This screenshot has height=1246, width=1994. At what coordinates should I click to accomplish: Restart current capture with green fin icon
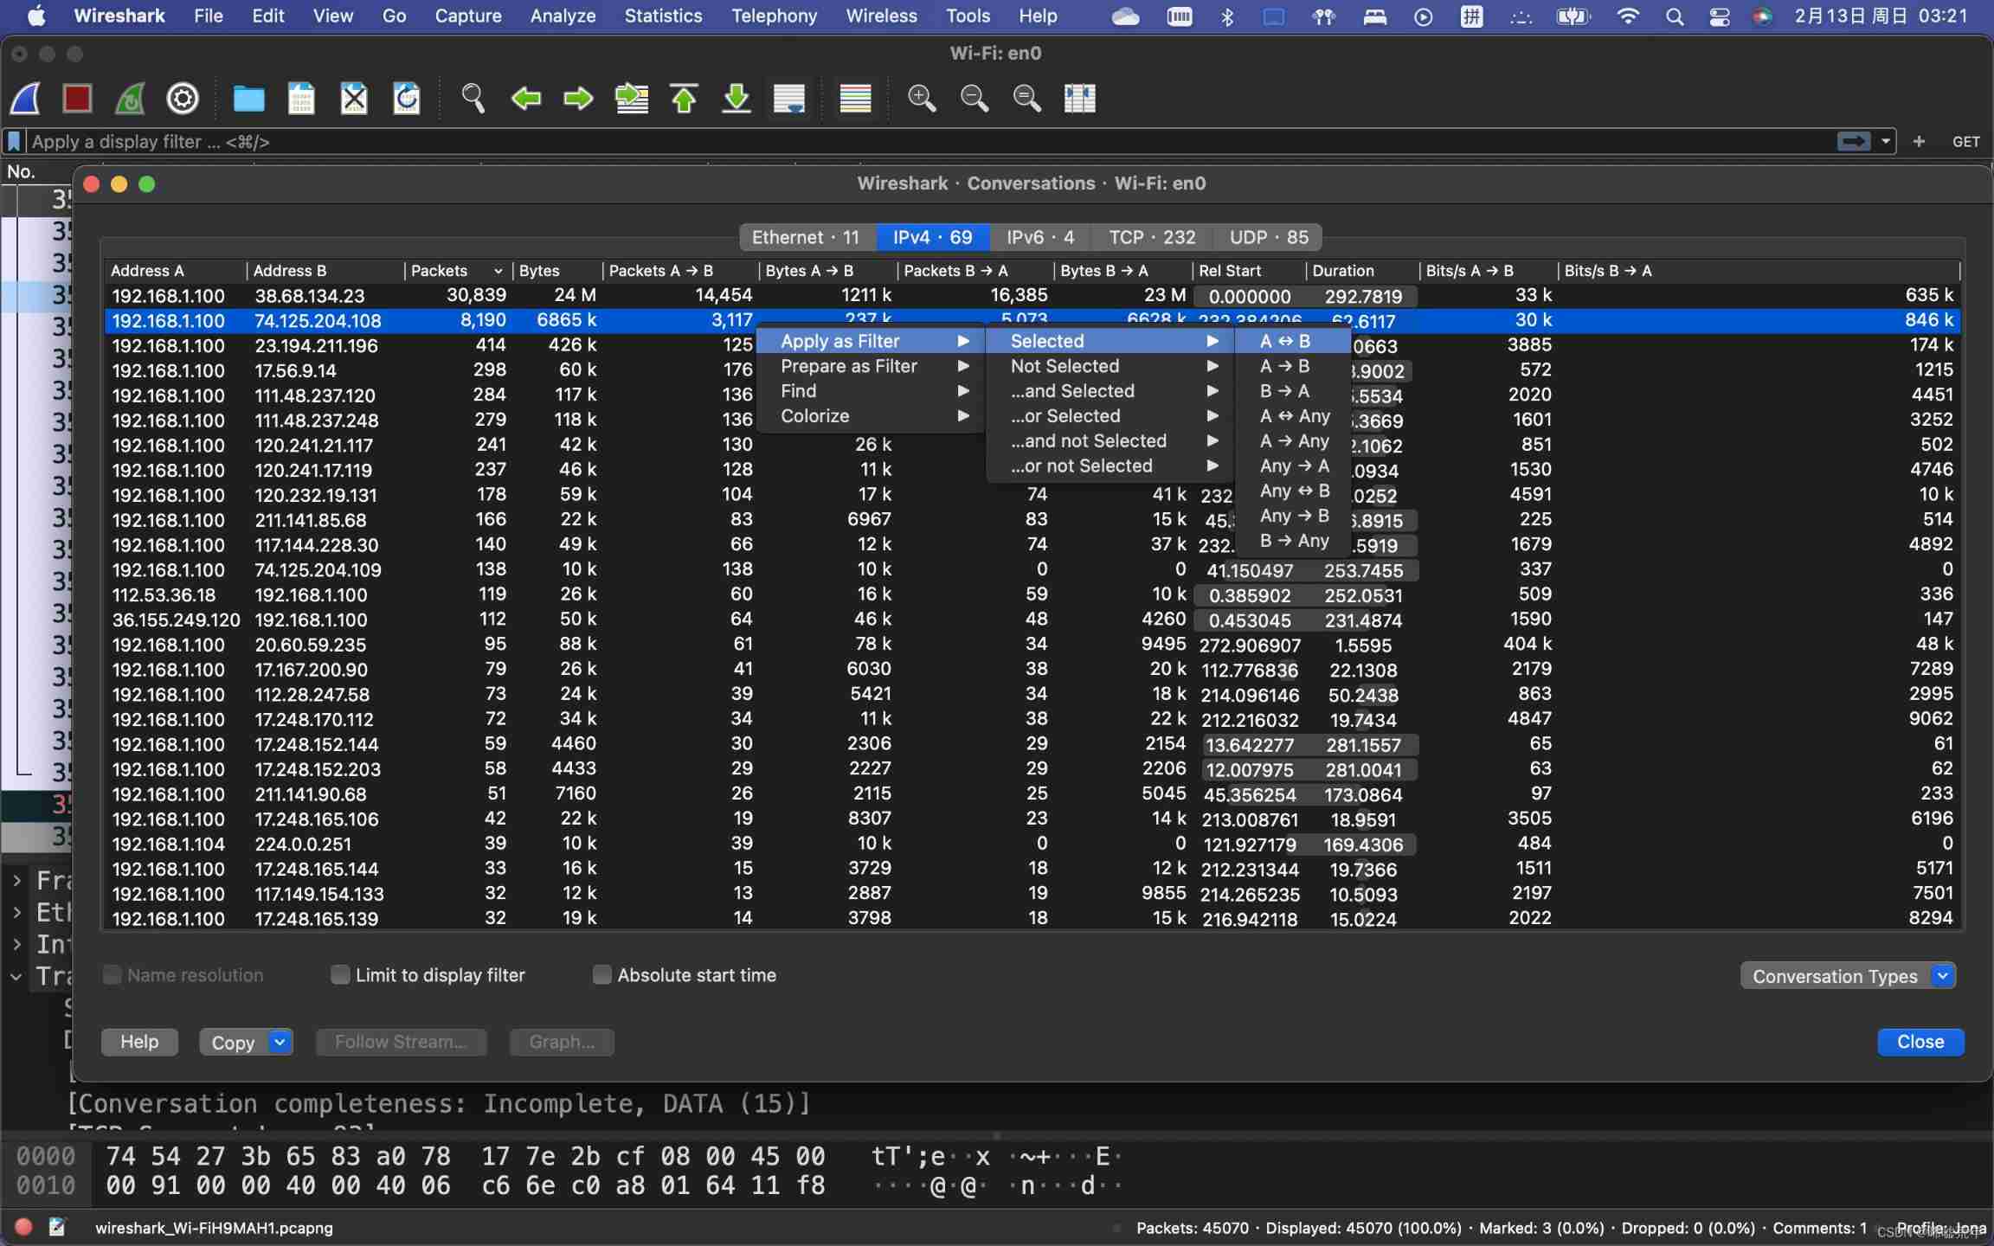pyautogui.click(x=130, y=99)
